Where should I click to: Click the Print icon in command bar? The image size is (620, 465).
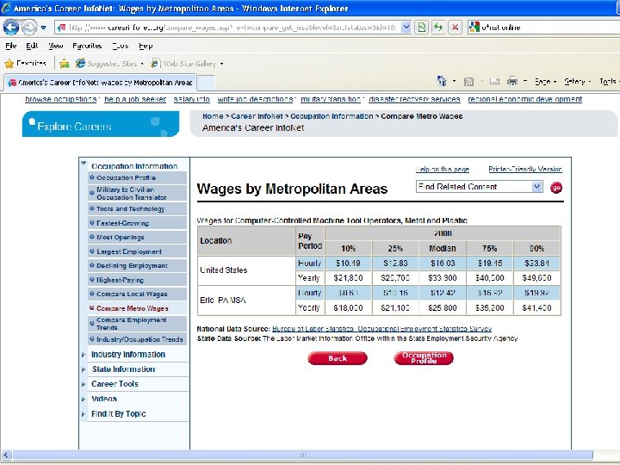[512, 82]
